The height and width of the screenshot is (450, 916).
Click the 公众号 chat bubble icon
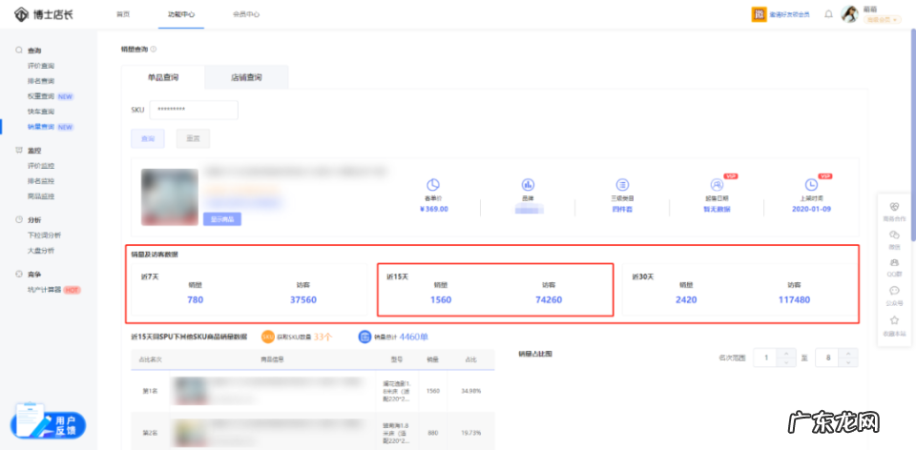coord(893,291)
